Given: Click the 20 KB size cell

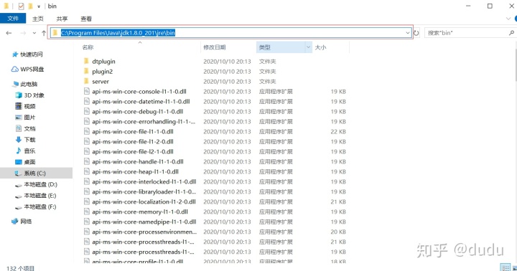Looking at the screenshot, I should tap(338, 232).
